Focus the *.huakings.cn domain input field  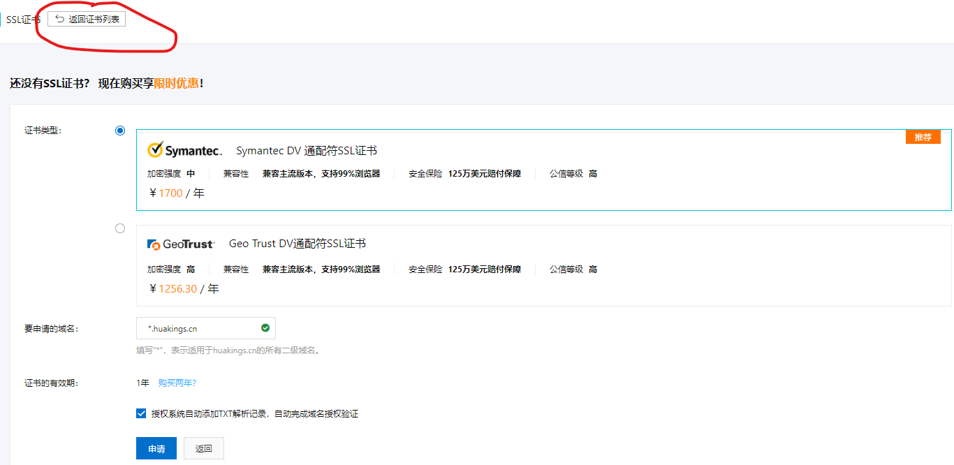point(199,328)
